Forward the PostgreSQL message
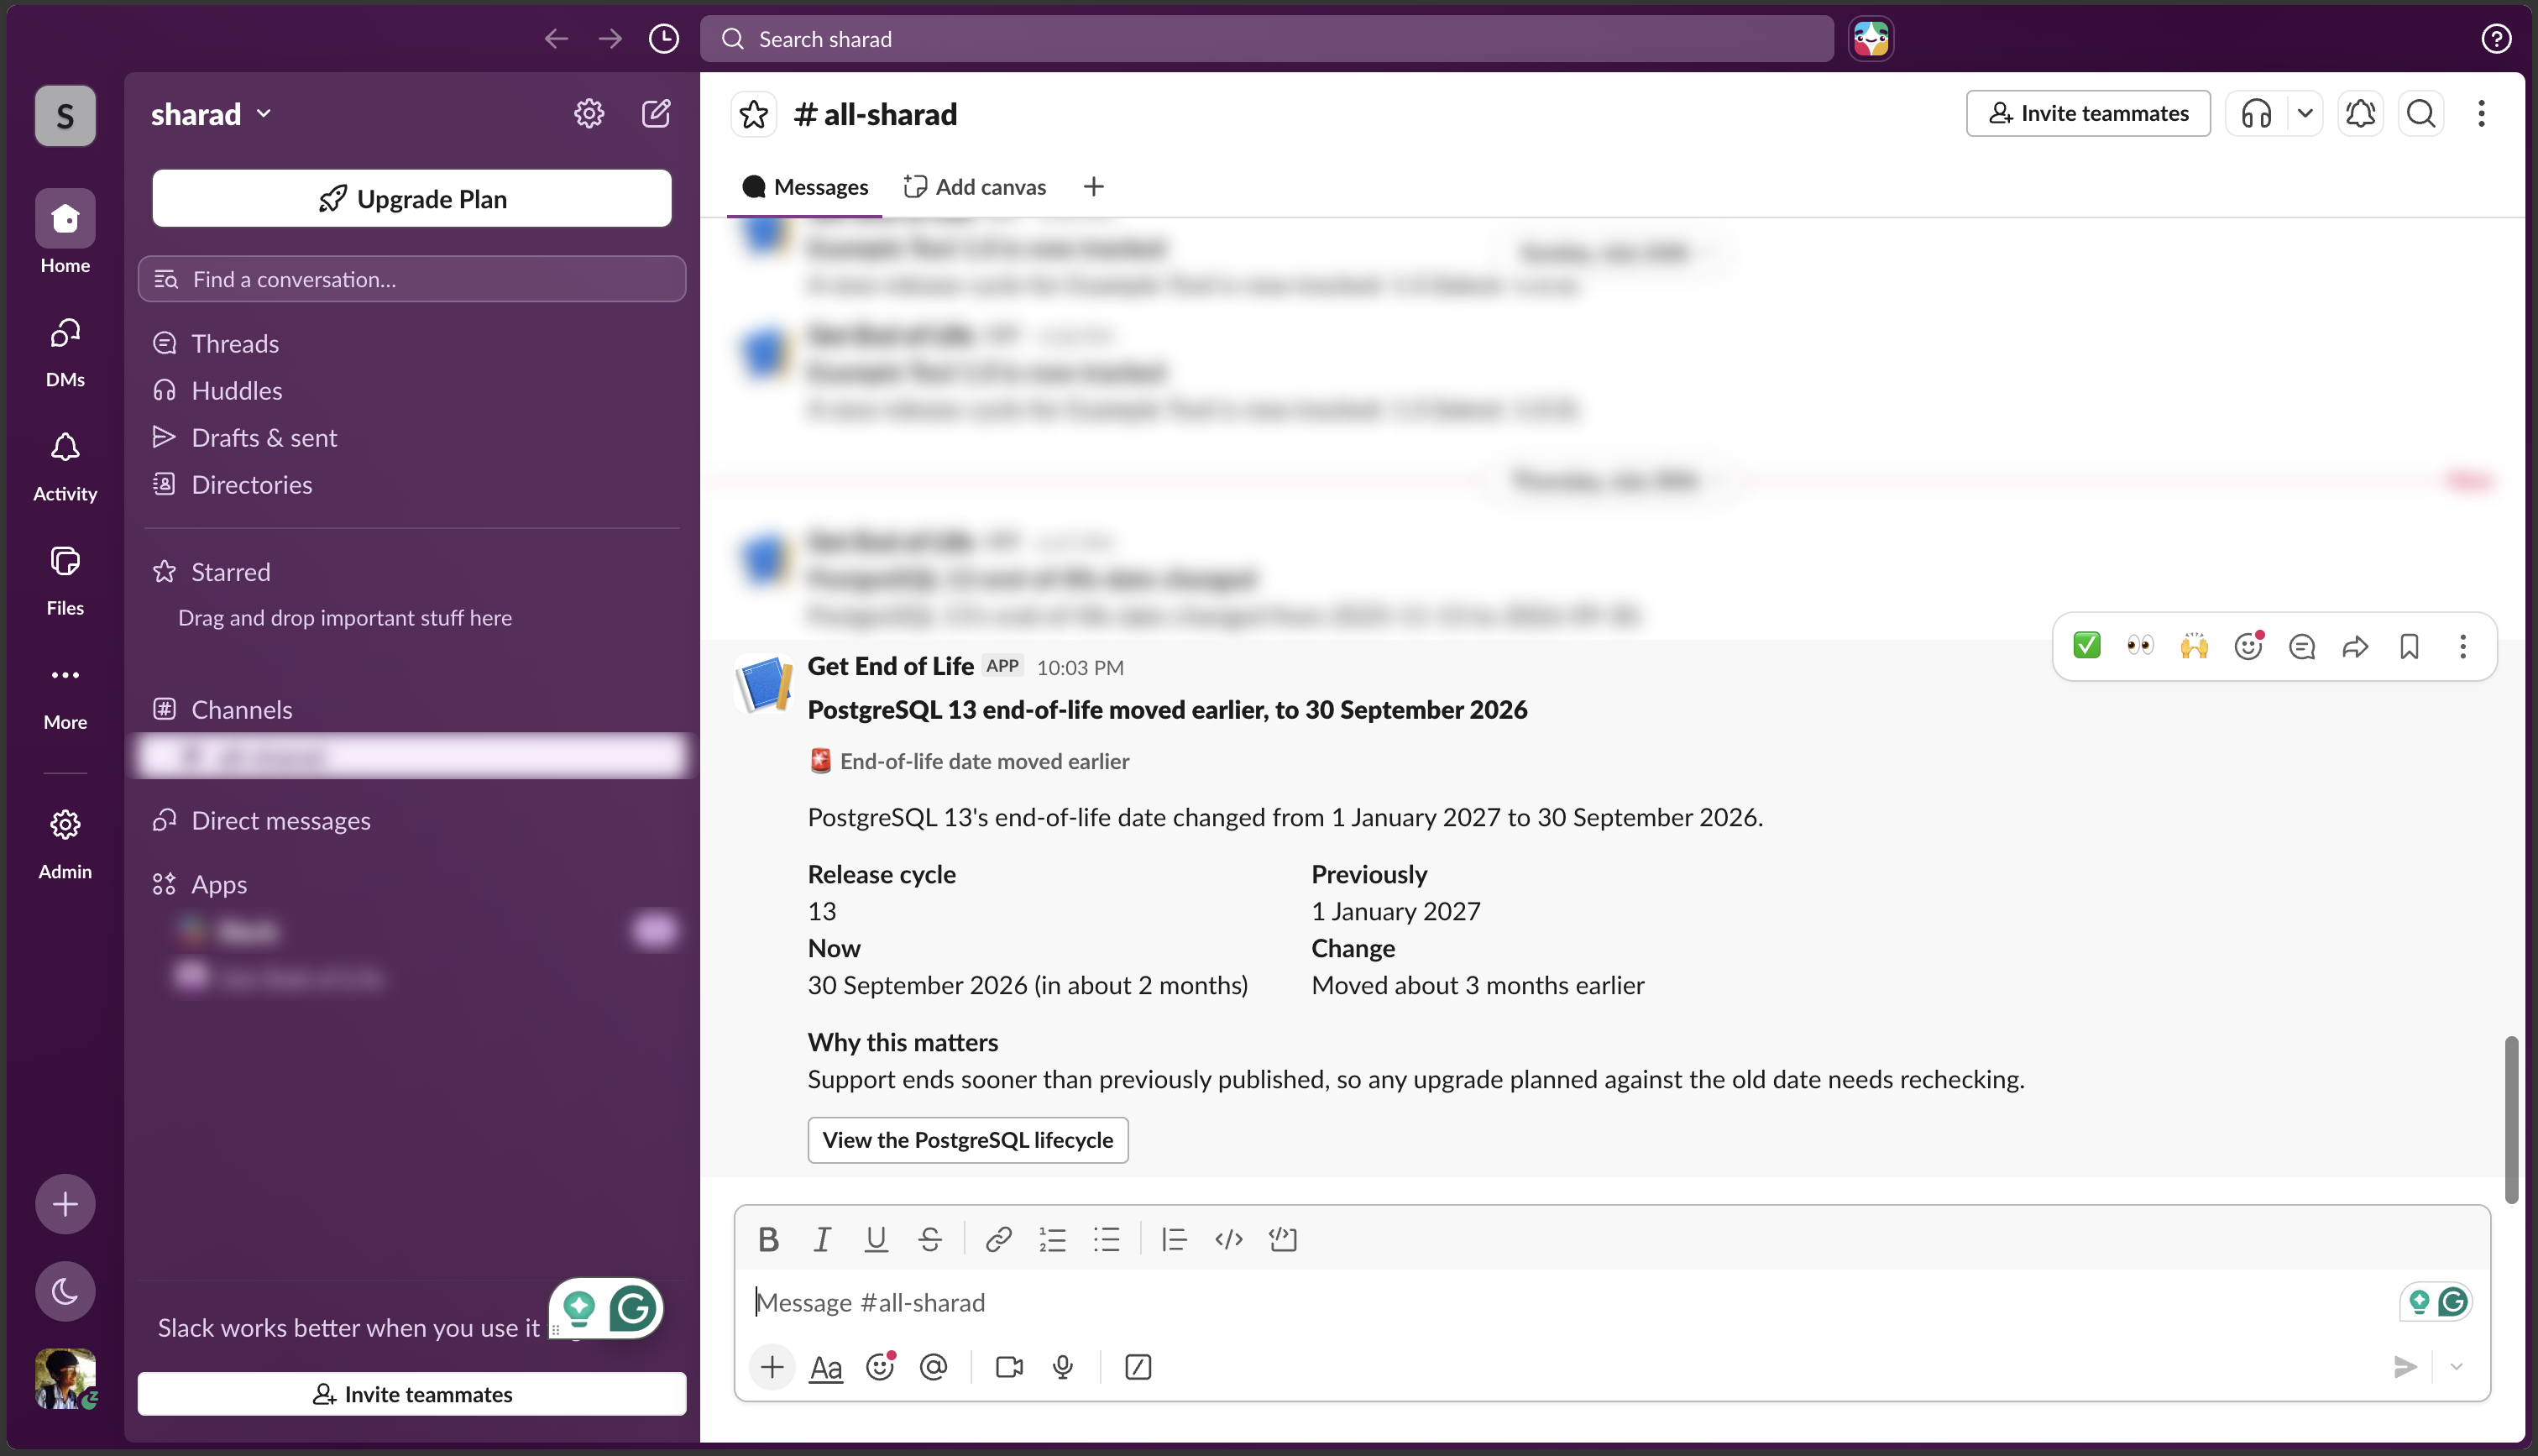The image size is (2538, 1456). coord(2355,646)
